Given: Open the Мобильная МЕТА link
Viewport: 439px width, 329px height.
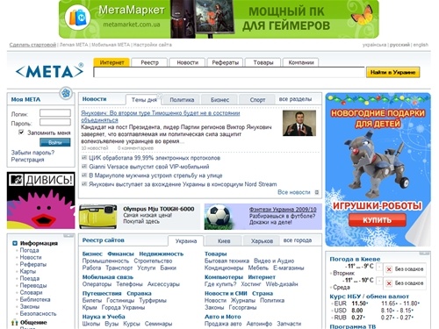Looking at the screenshot, I should click(111, 45).
